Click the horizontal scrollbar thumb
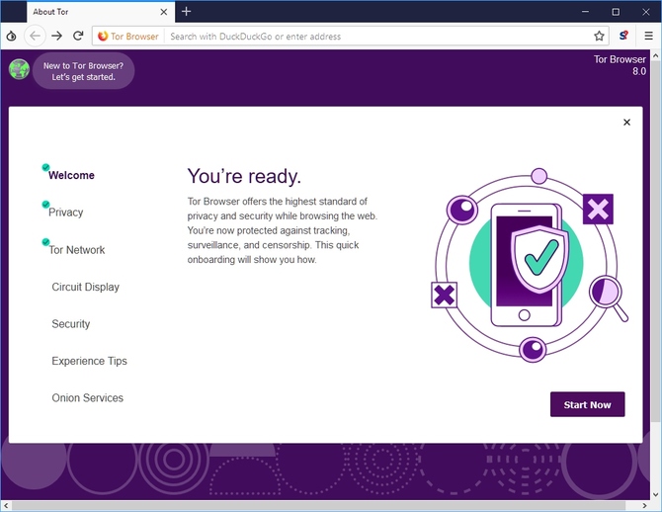The height and width of the screenshot is (512, 662). coord(318,506)
